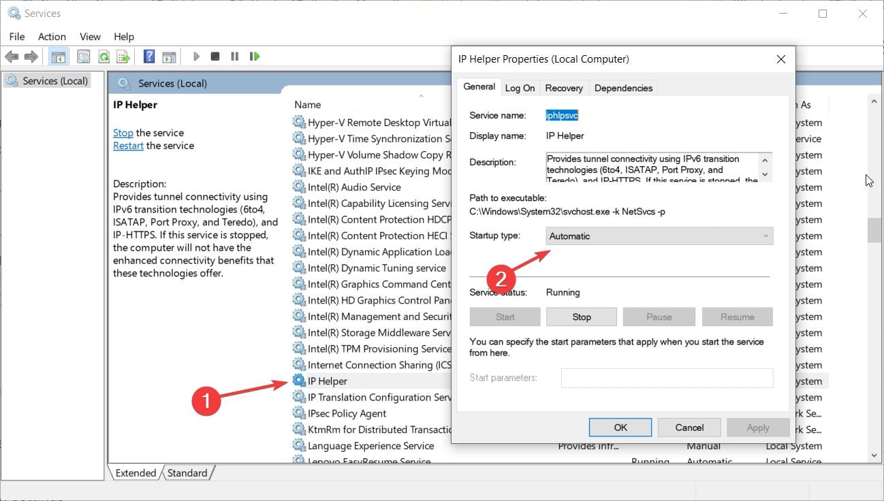Toggle Show/Hide Console Tree icon
Image resolution: width=884 pixels, height=501 pixels.
click(58, 56)
